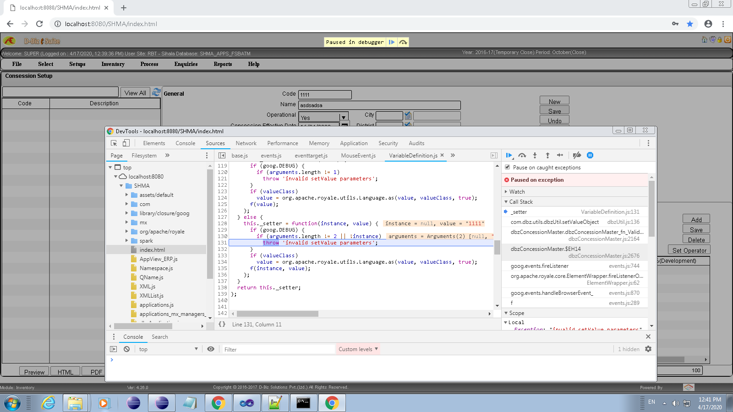Open Chrome from the Windows taskbar
Screen dimensions: 733x412
219,403
